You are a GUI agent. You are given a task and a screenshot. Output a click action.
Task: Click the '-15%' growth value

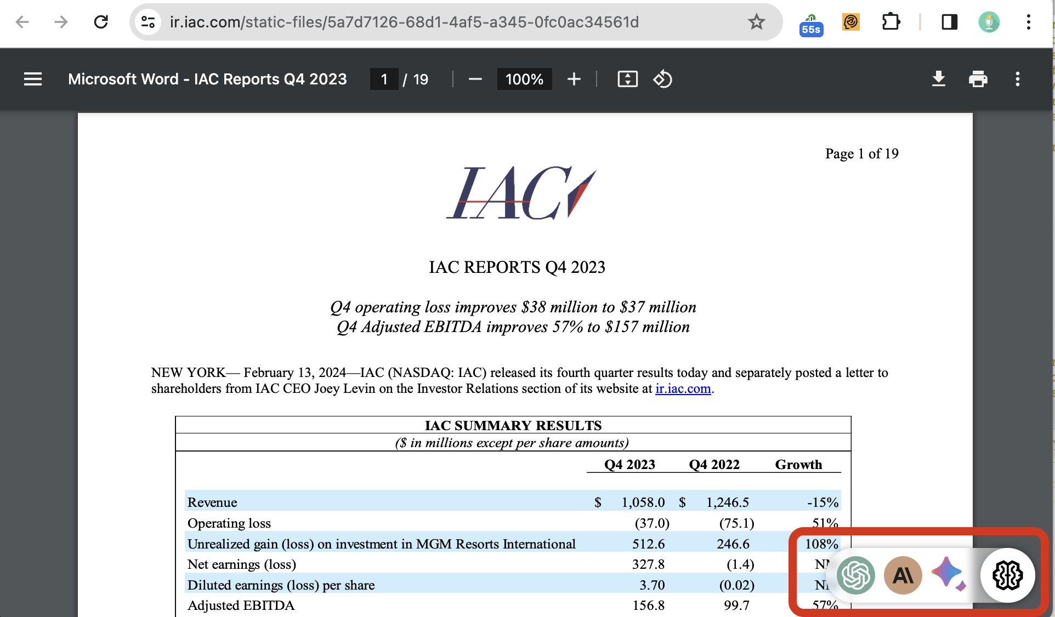pyautogui.click(x=823, y=502)
